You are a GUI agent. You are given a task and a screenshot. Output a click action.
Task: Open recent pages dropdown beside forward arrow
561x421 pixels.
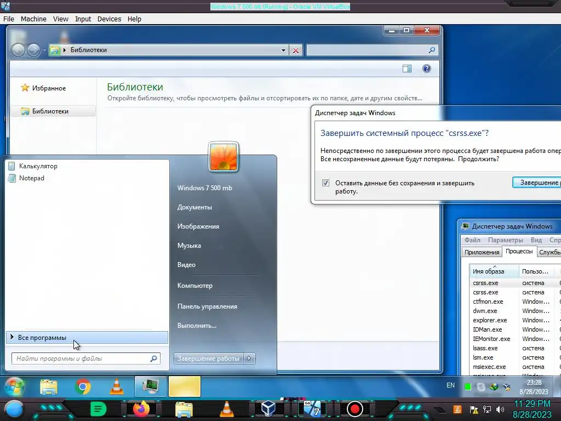[x=44, y=50]
